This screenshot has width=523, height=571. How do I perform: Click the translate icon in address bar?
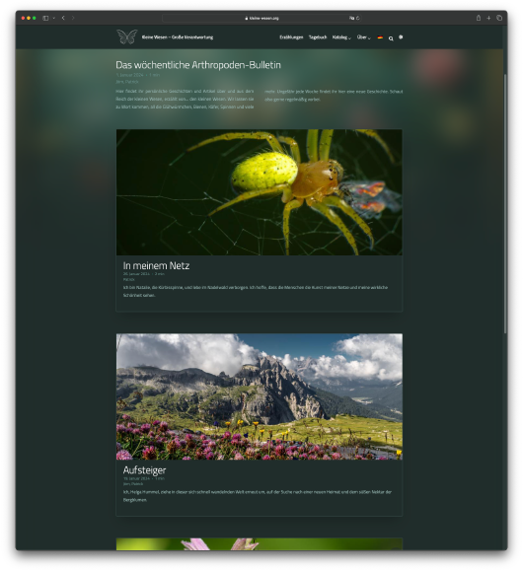(x=351, y=18)
